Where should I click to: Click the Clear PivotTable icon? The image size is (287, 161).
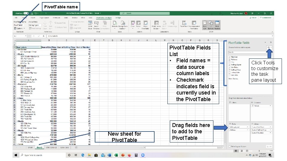[x=133, y=23]
